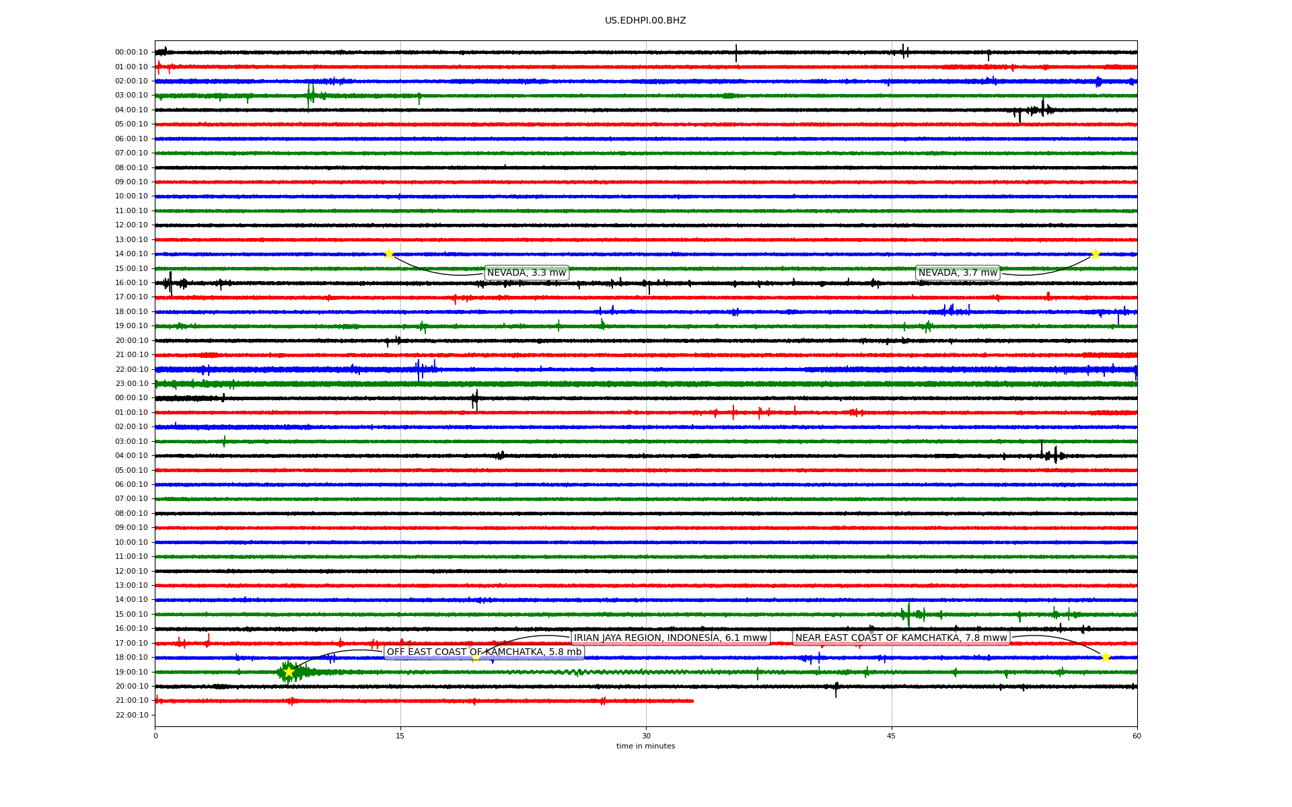Click the 22:00:10 label at the bottom
The image size is (1292, 807).
click(131, 715)
